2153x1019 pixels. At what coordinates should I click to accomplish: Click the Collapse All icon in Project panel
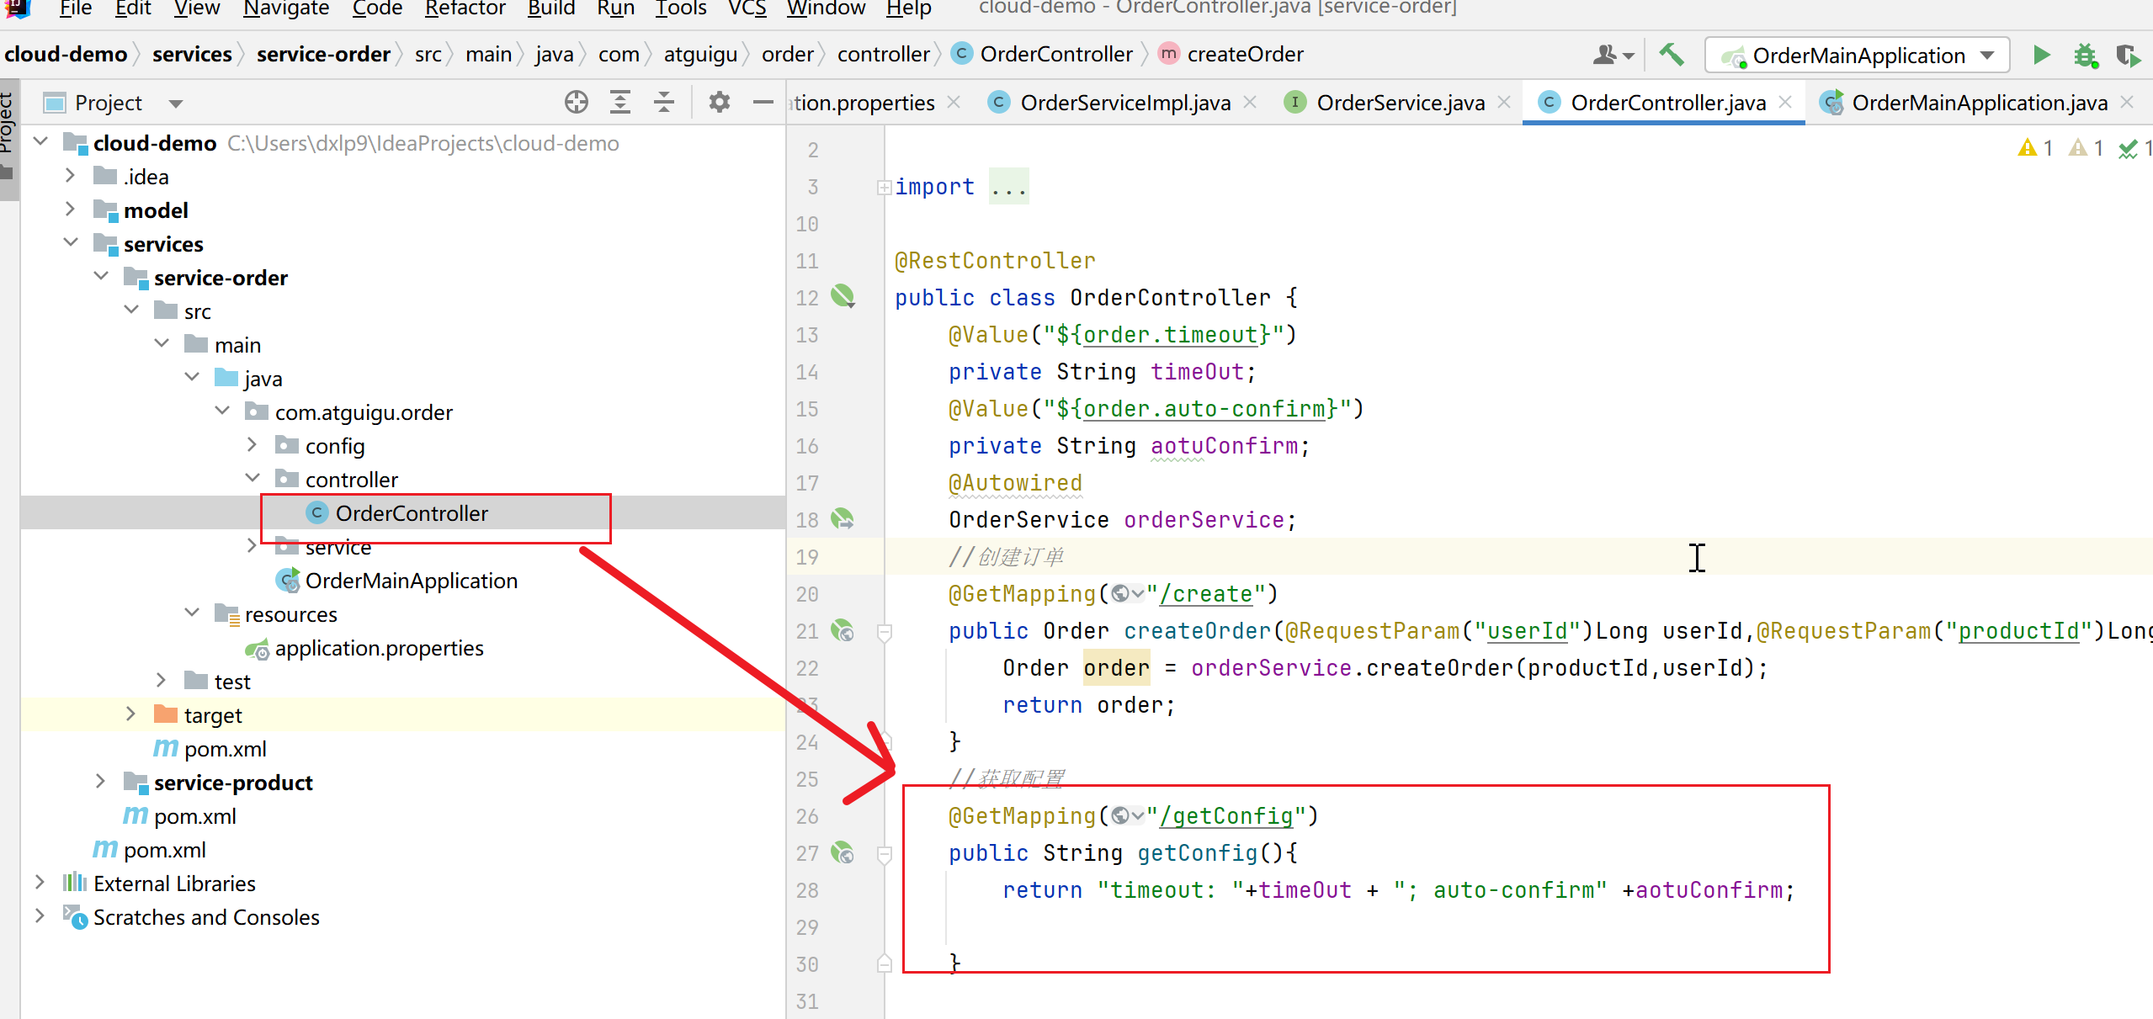tap(664, 103)
